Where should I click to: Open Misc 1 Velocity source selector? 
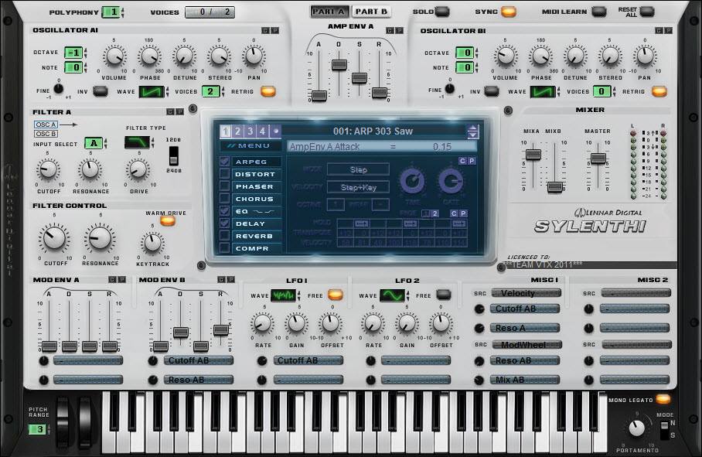[526, 293]
